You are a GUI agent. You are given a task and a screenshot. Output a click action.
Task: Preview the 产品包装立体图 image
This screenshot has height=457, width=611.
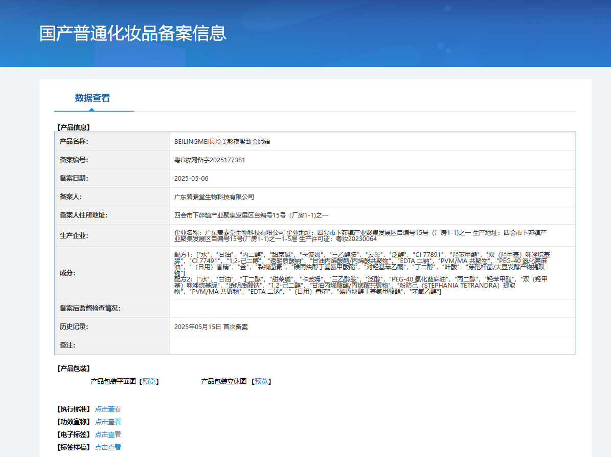261,381
